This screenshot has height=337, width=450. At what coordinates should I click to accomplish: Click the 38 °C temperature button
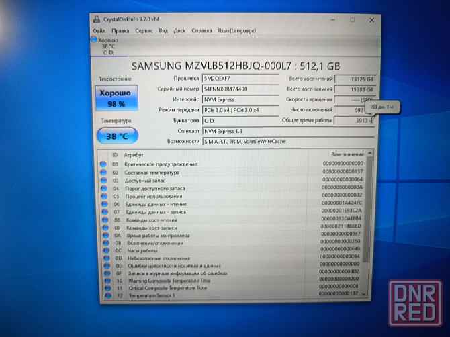(117, 135)
